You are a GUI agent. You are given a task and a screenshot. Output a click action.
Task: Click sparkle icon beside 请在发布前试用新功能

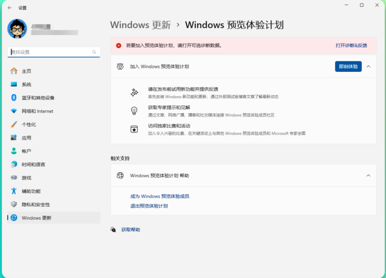point(134,92)
